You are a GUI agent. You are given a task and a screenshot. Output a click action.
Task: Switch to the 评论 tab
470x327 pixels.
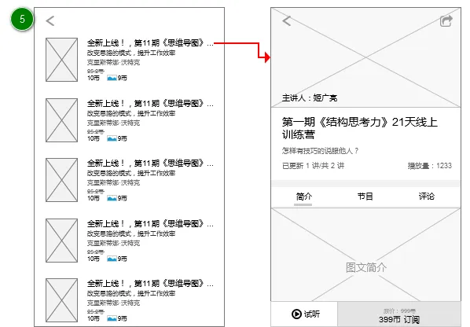[426, 197]
